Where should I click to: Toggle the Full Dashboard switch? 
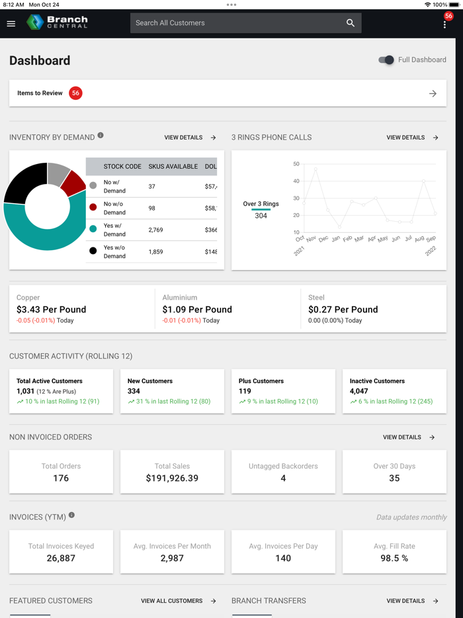[386, 60]
